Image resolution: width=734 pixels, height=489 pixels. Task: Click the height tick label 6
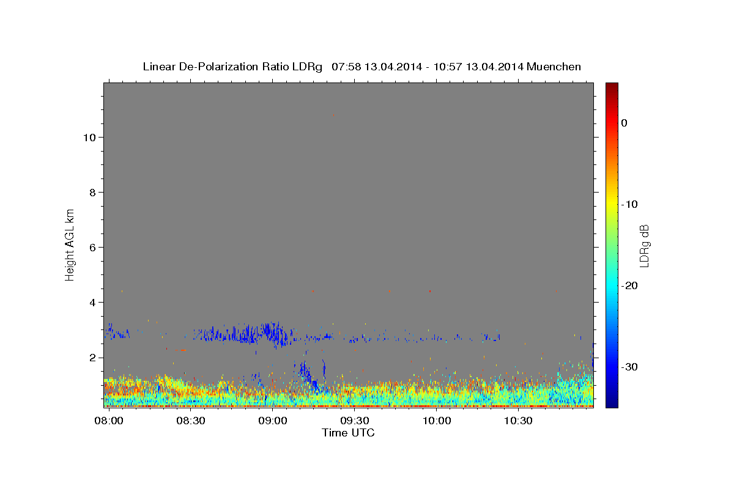click(x=91, y=247)
